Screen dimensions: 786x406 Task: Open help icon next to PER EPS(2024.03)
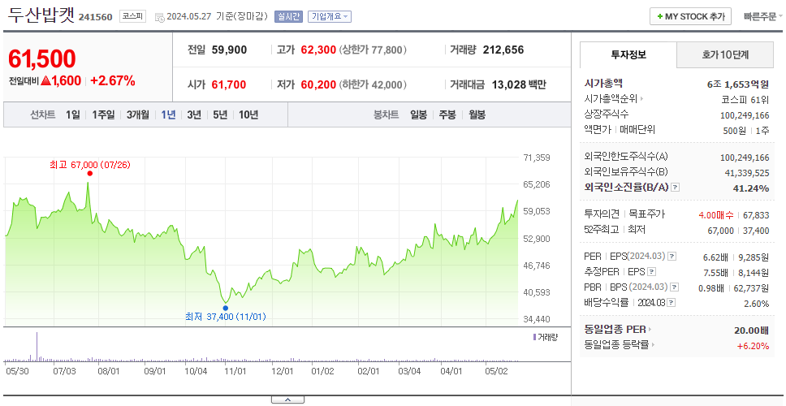tap(672, 256)
